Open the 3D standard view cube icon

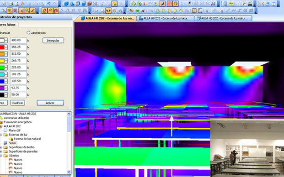click(66, 4)
